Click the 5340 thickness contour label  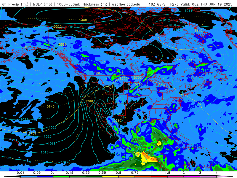tap(198, 31)
